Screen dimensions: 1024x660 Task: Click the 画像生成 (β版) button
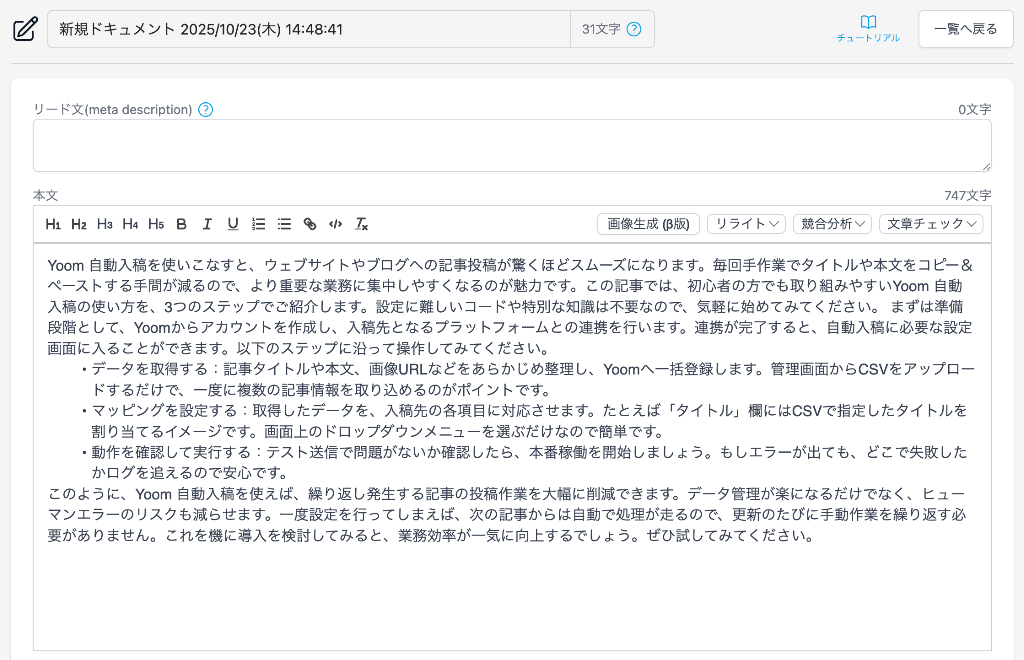pos(648,224)
